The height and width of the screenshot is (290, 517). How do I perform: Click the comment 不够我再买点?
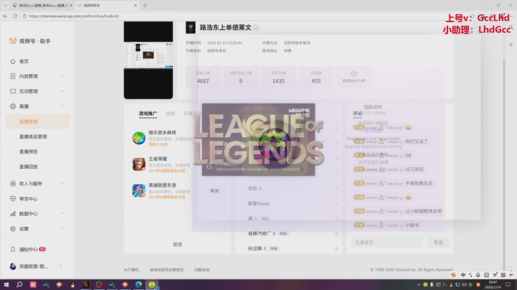[x=419, y=183]
